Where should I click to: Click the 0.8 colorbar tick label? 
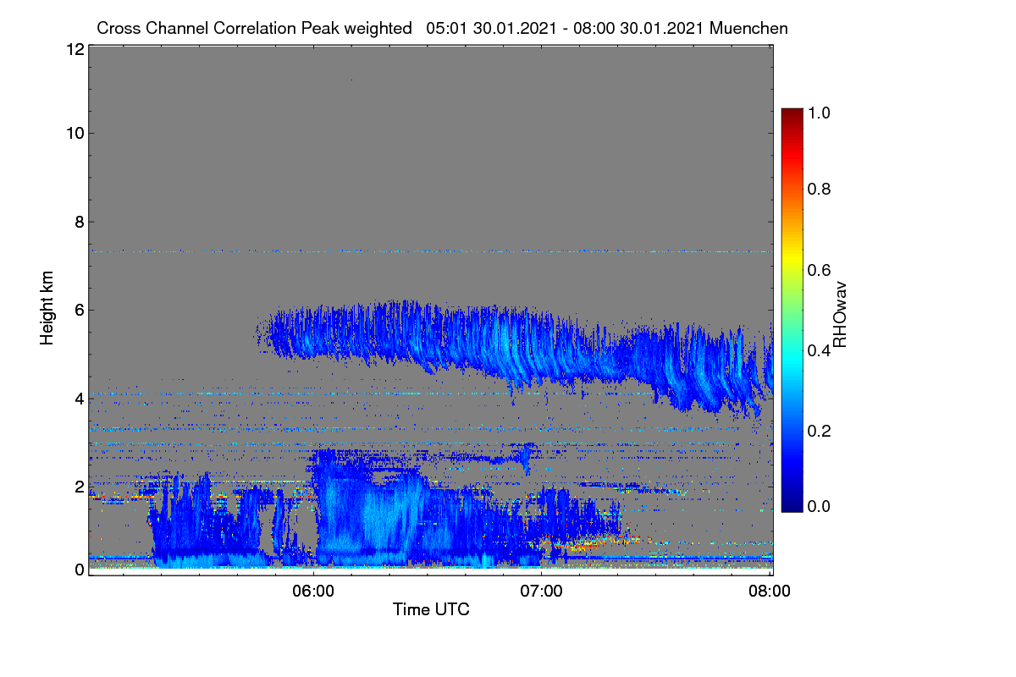pos(817,190)
